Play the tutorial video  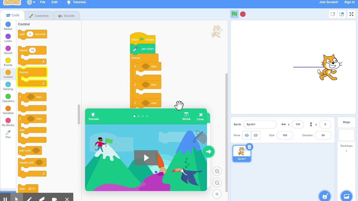point(146,158)
